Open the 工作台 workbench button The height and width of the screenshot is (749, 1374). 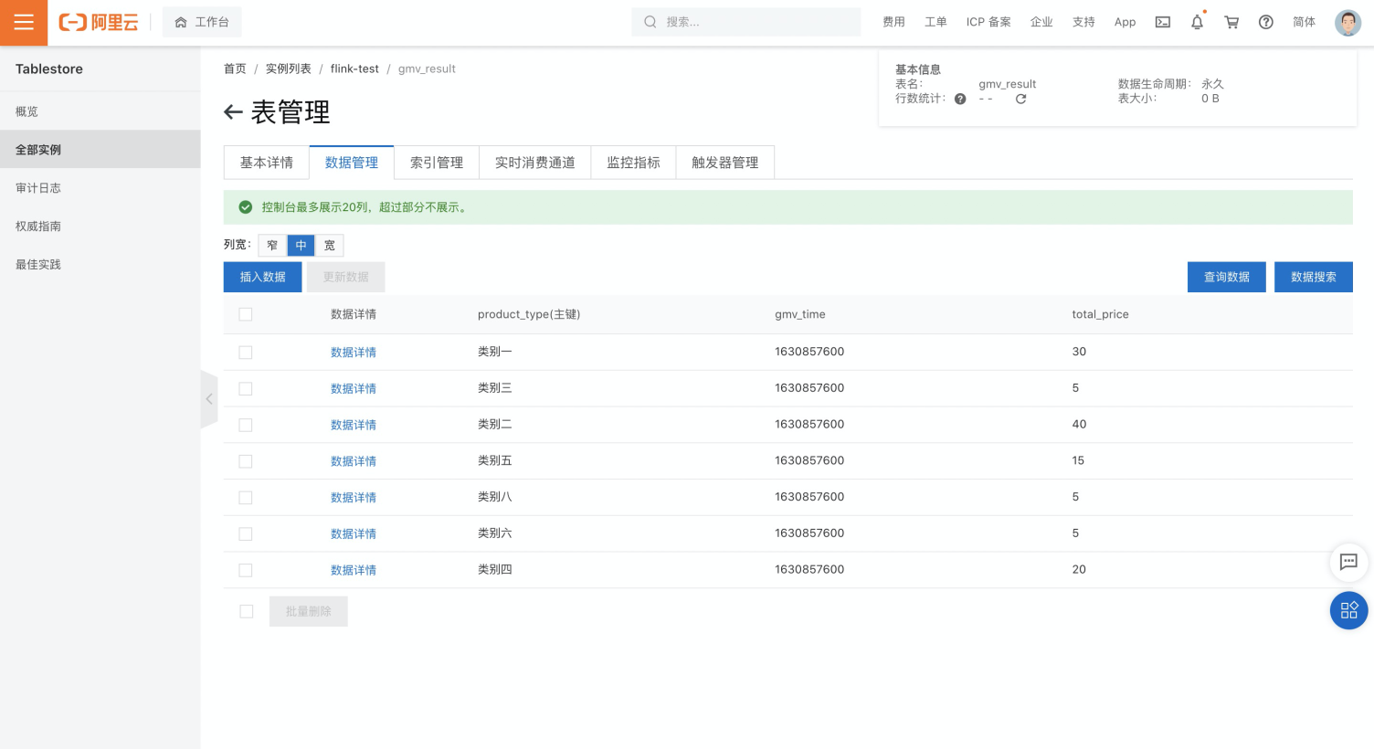[202, 22]
